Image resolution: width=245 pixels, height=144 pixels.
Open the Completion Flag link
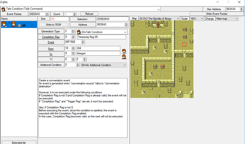(51, 37)
